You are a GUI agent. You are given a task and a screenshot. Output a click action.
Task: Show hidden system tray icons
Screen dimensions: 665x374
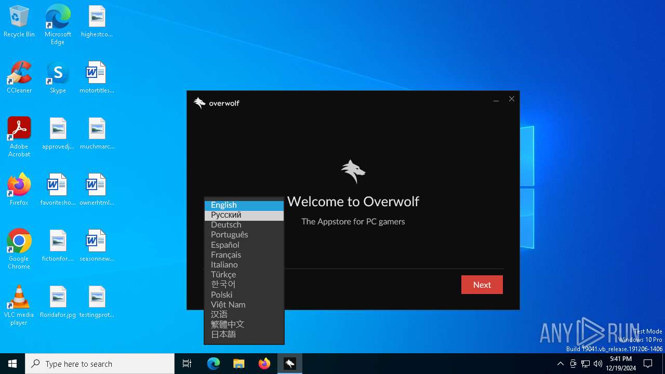point(560,364)
